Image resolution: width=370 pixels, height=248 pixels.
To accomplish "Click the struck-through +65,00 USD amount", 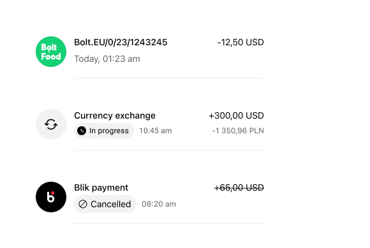I will click(239, 187).
